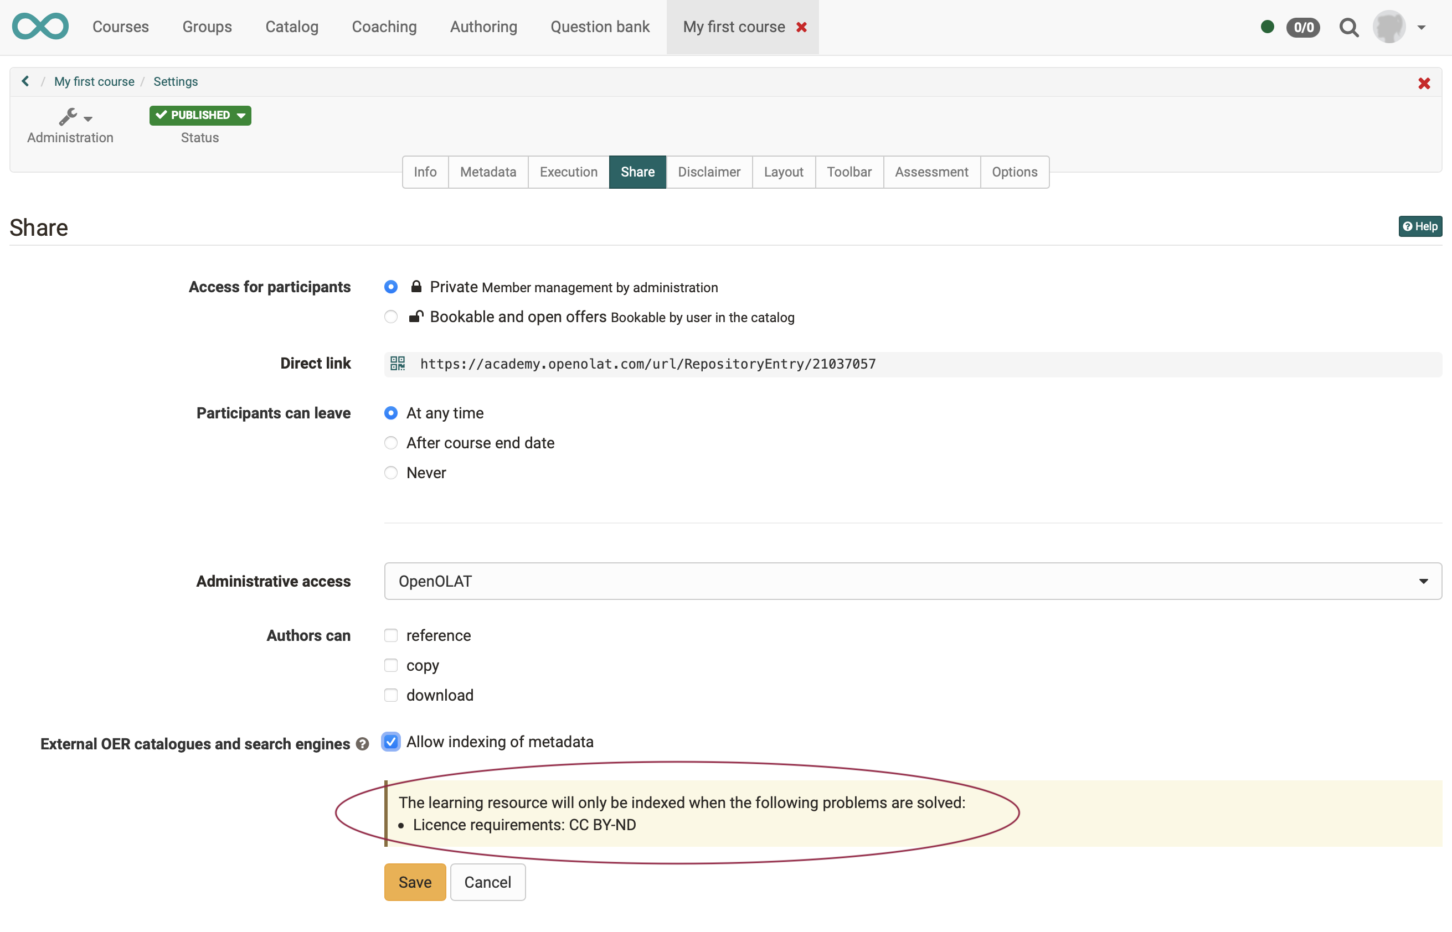
Task: Click the Help button
Action: point(1419,226)
